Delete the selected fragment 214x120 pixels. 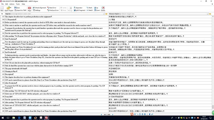[x=103, y=9]
